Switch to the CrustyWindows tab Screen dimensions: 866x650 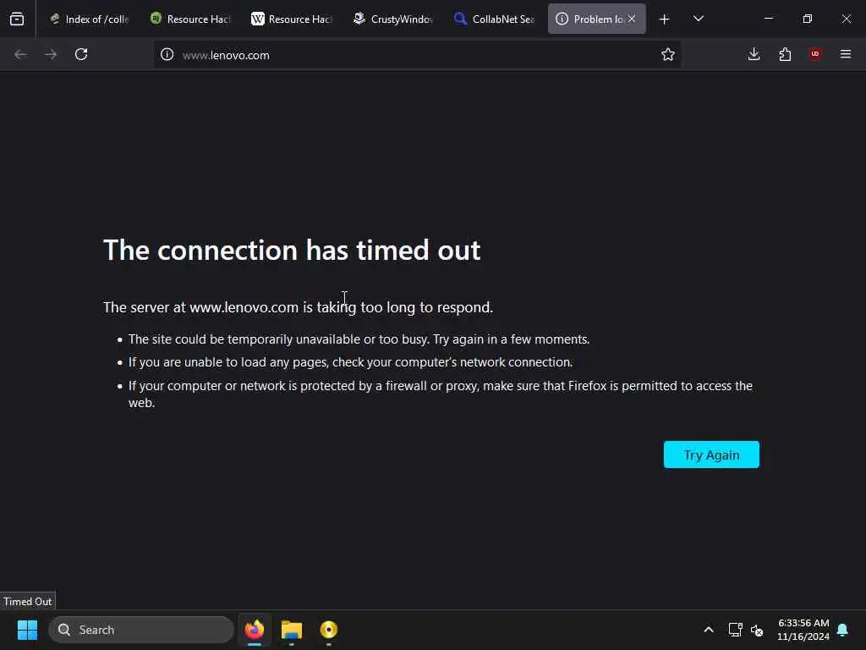pos(392,19)
